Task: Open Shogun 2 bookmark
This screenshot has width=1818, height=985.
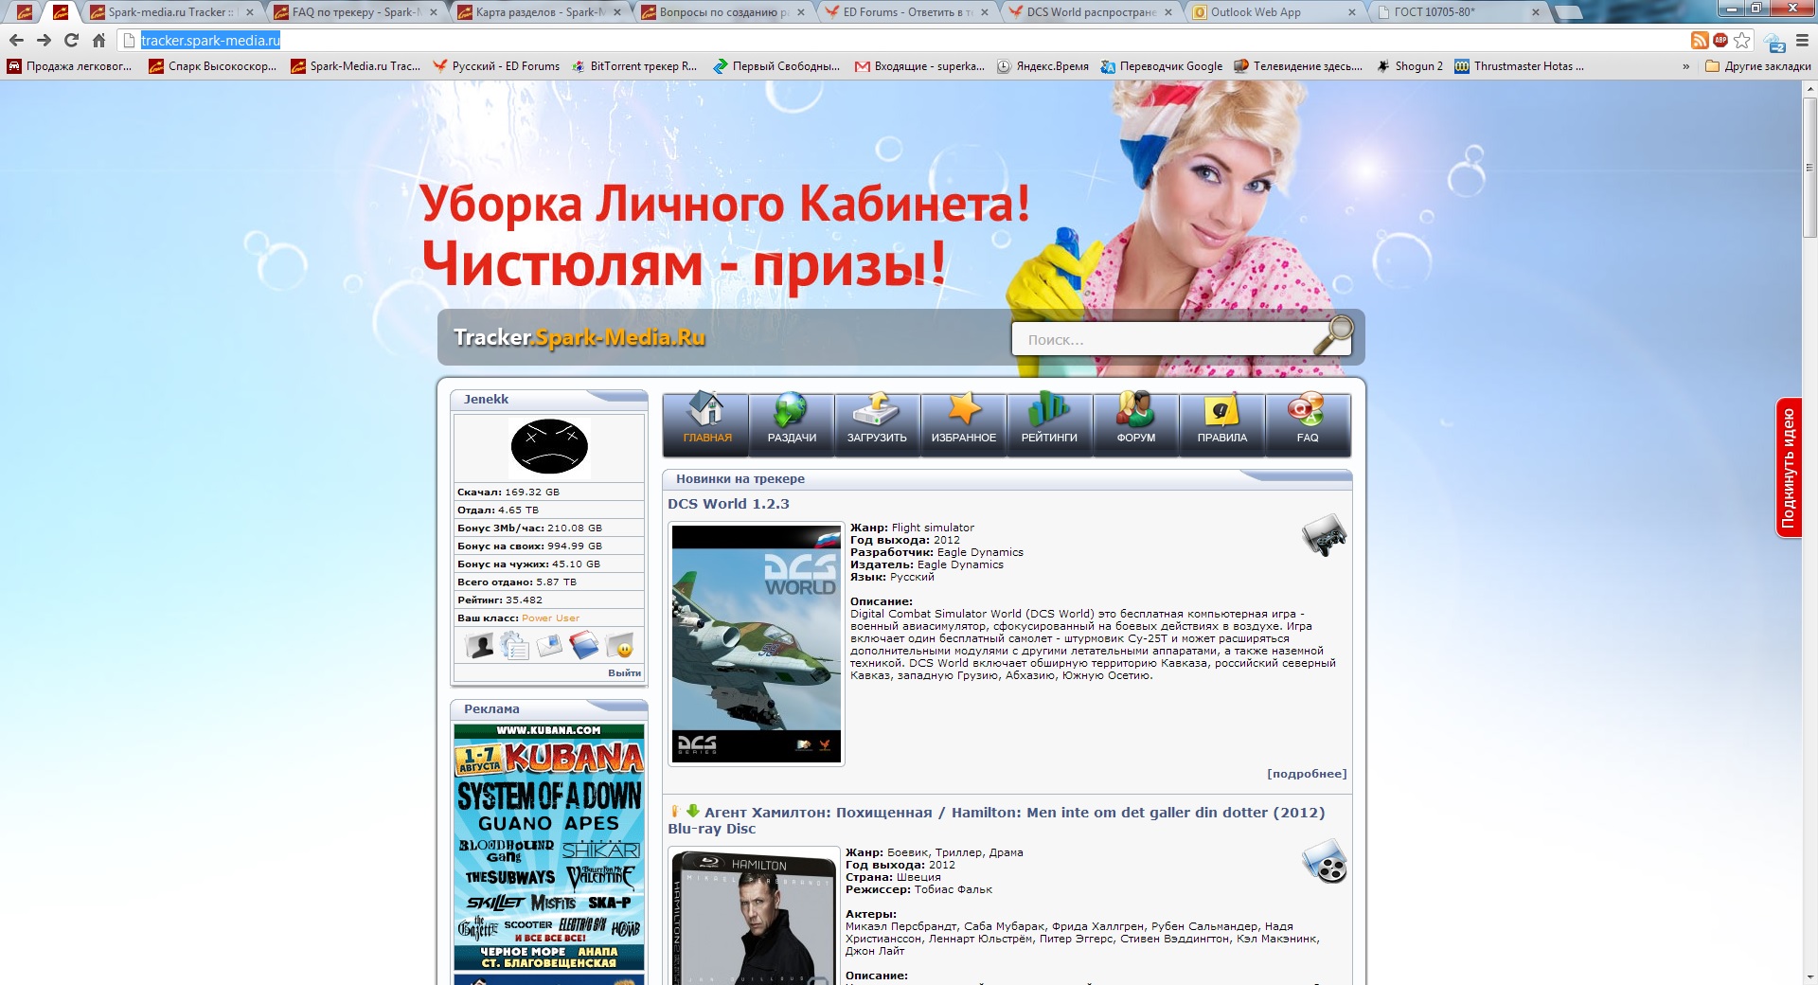Action: click(x=1410, y=66)
